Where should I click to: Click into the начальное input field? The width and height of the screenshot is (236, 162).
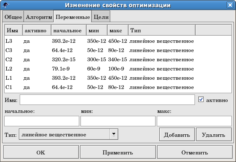tap(41, 121)
